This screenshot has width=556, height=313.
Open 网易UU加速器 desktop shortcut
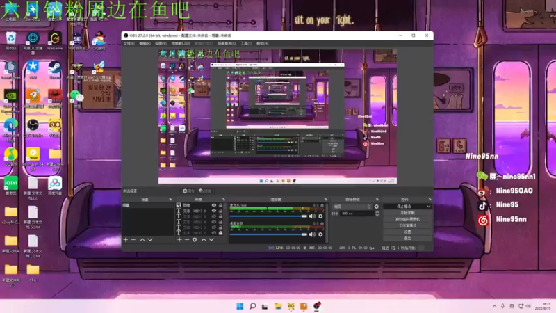coord(33,42)
